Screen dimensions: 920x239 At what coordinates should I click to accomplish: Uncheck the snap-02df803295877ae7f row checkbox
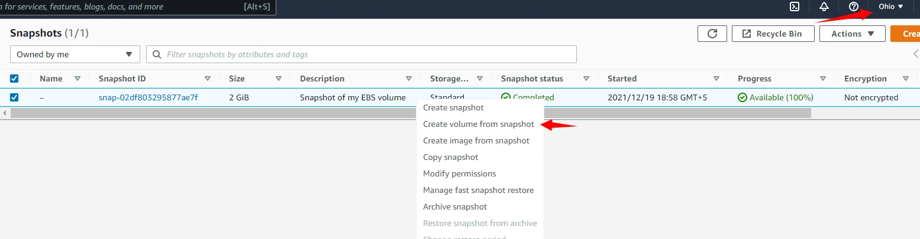pyautogui.click(x=15, y=97)
